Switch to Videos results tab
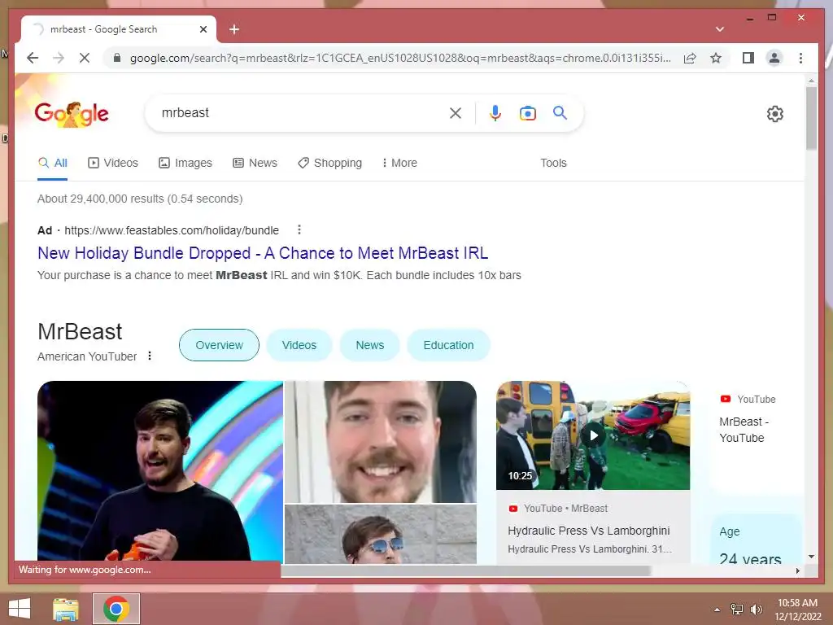 click(113, 163)
